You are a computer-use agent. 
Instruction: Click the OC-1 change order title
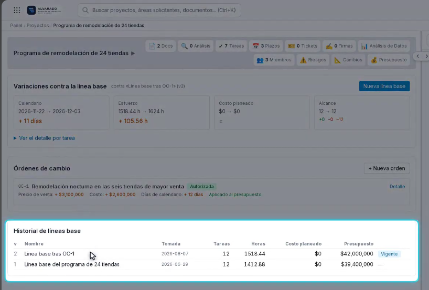[x=108, y=187]
